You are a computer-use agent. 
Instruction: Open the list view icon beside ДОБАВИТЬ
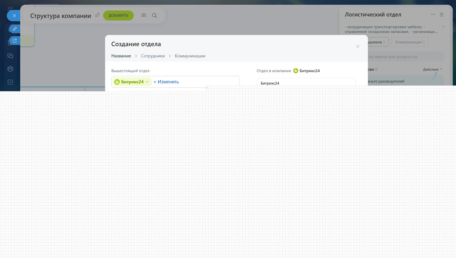coord(144,15)
